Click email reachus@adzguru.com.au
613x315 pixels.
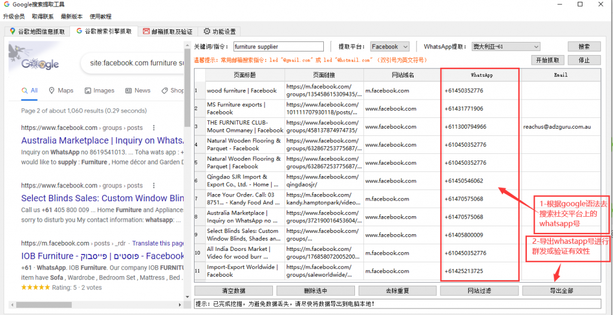coord(557,126)
